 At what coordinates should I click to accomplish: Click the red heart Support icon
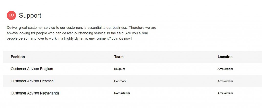[x=11, y=16]
